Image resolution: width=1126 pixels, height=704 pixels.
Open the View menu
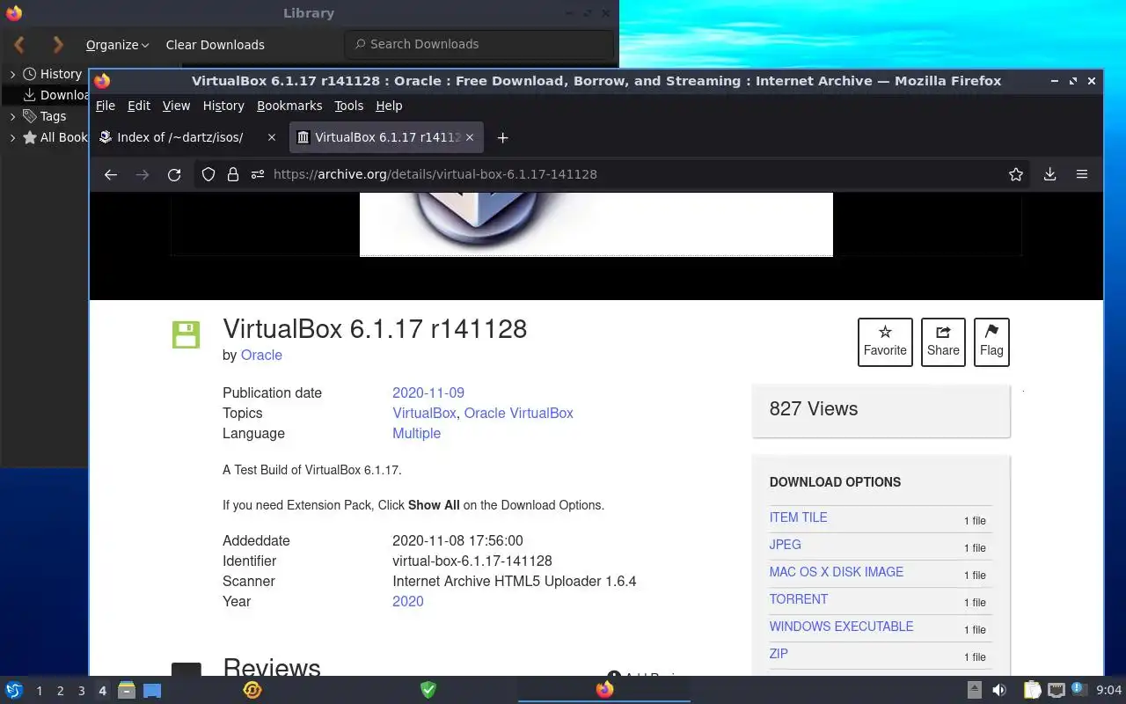[x=176, y=106]
